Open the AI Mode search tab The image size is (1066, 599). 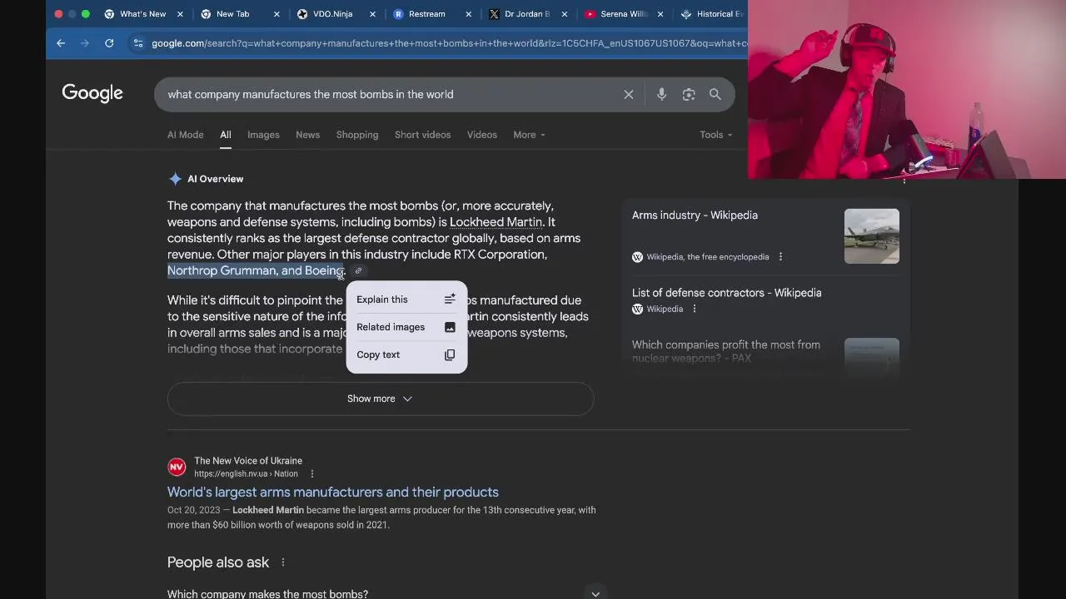185,135
